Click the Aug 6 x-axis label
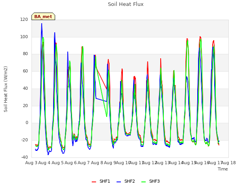The image size is (252, 189). pos(70,163)
